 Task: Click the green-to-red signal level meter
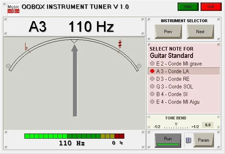74,136
